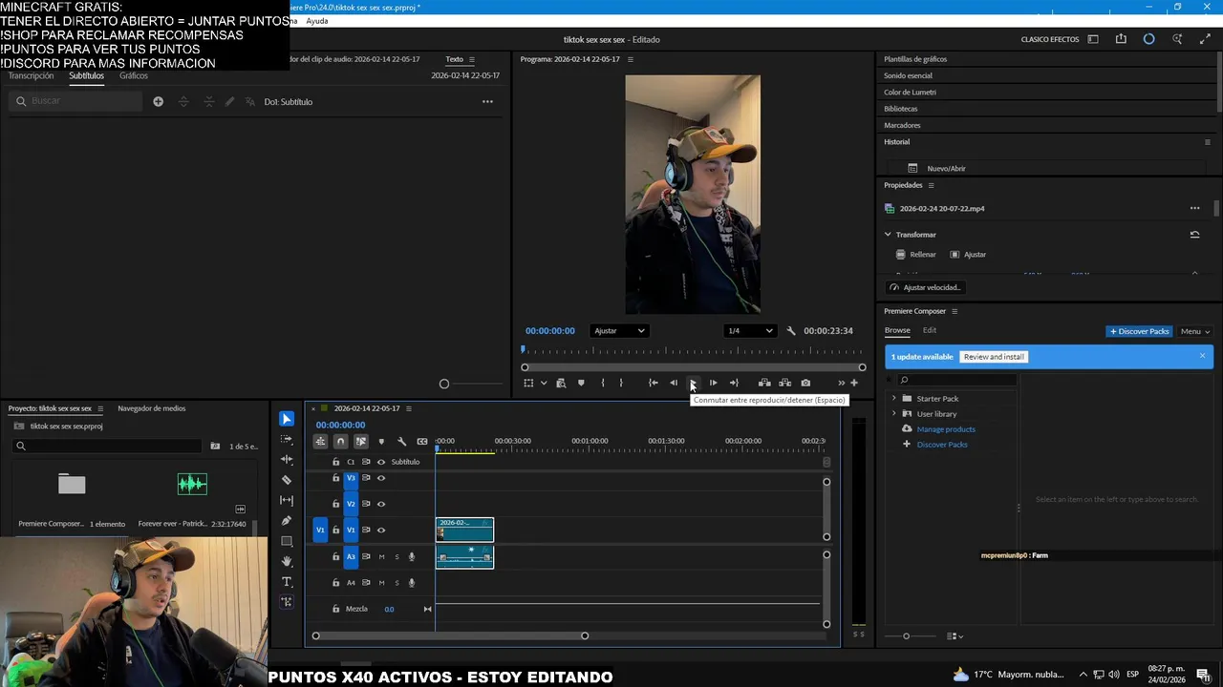Select the Ripple Edit tool
1223x687 pixels.
pos(287,460)
